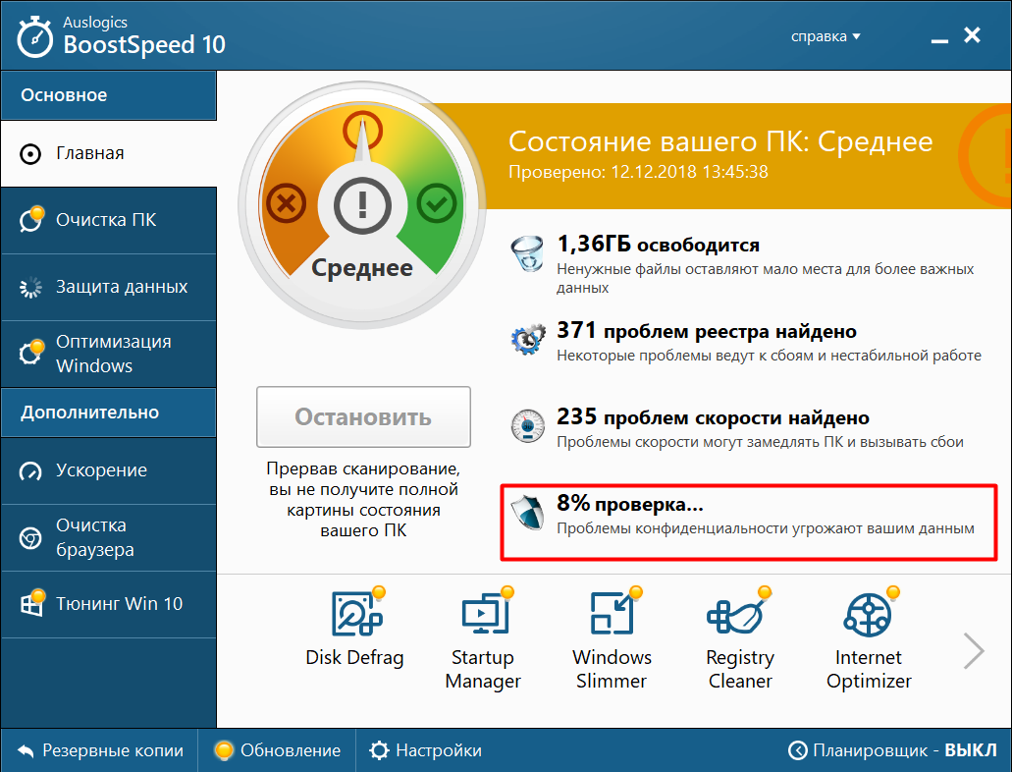Click the Проверено 12.12.2018 timestamp
Screen dimensions: 1012x772
[x=638, y=172]
